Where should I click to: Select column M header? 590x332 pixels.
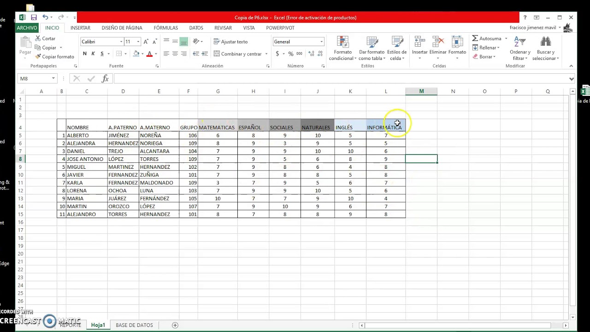click(421, 91)
